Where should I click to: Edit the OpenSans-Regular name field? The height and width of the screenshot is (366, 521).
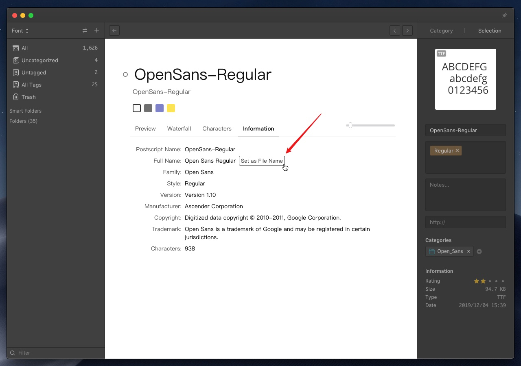coord(466,130)
